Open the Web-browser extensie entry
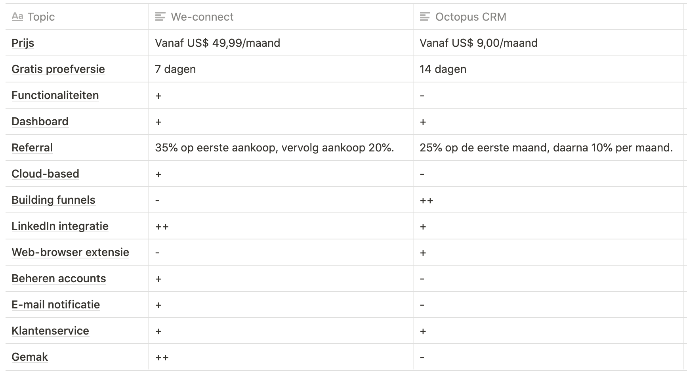 [x=71, y=252]
